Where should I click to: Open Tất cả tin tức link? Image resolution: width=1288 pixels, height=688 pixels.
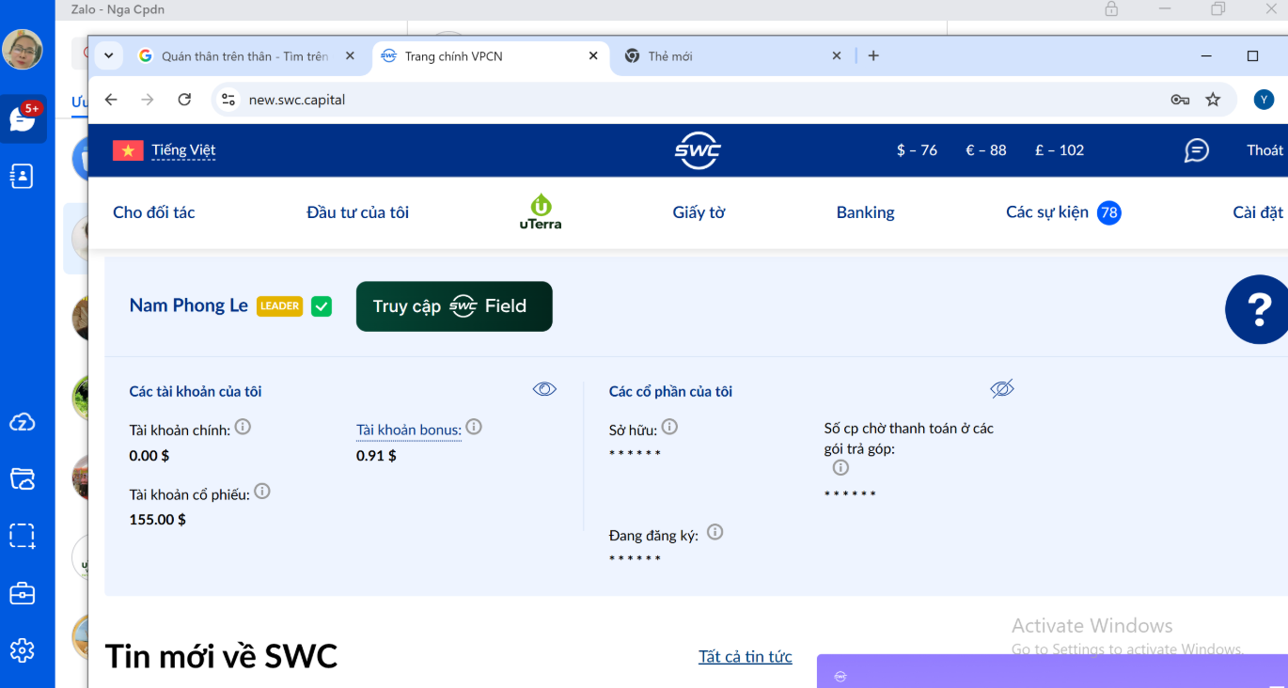click(x=746, y=657)
